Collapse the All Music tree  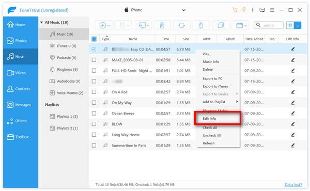41,22
